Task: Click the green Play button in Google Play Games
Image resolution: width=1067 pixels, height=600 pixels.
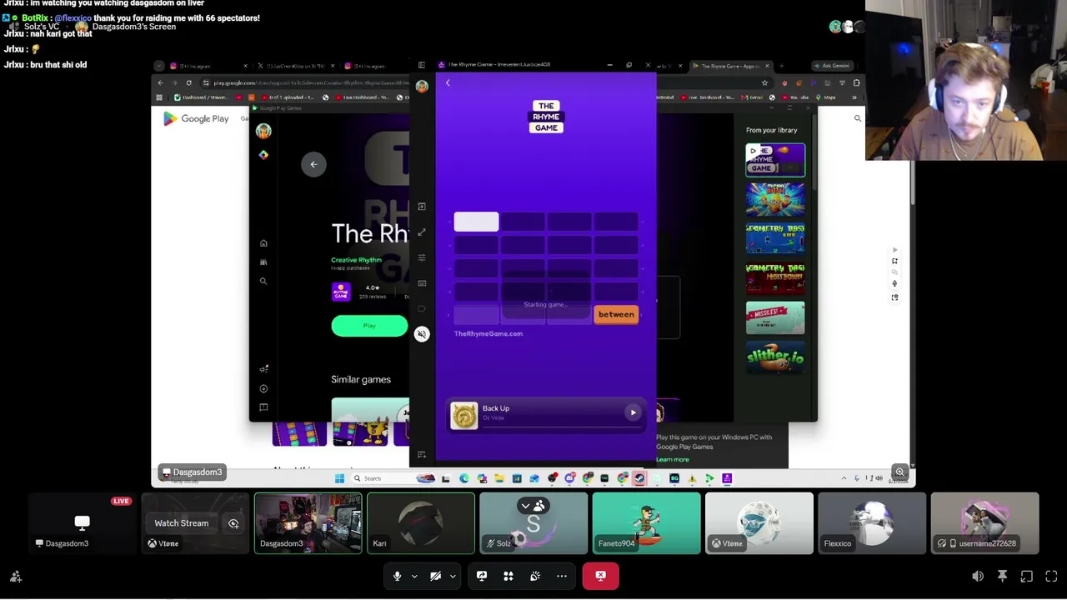Action: (x=369, y=326)
